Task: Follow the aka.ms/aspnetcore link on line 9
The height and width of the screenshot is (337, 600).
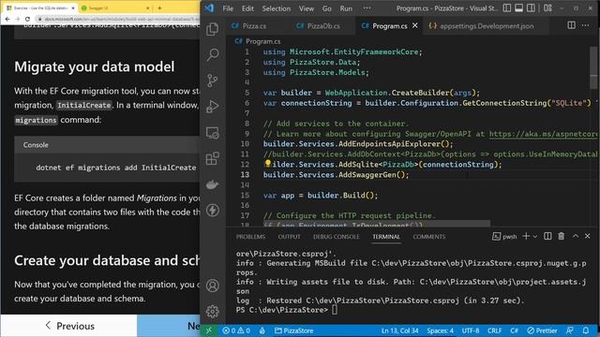Action: click(x=543, y=134)
